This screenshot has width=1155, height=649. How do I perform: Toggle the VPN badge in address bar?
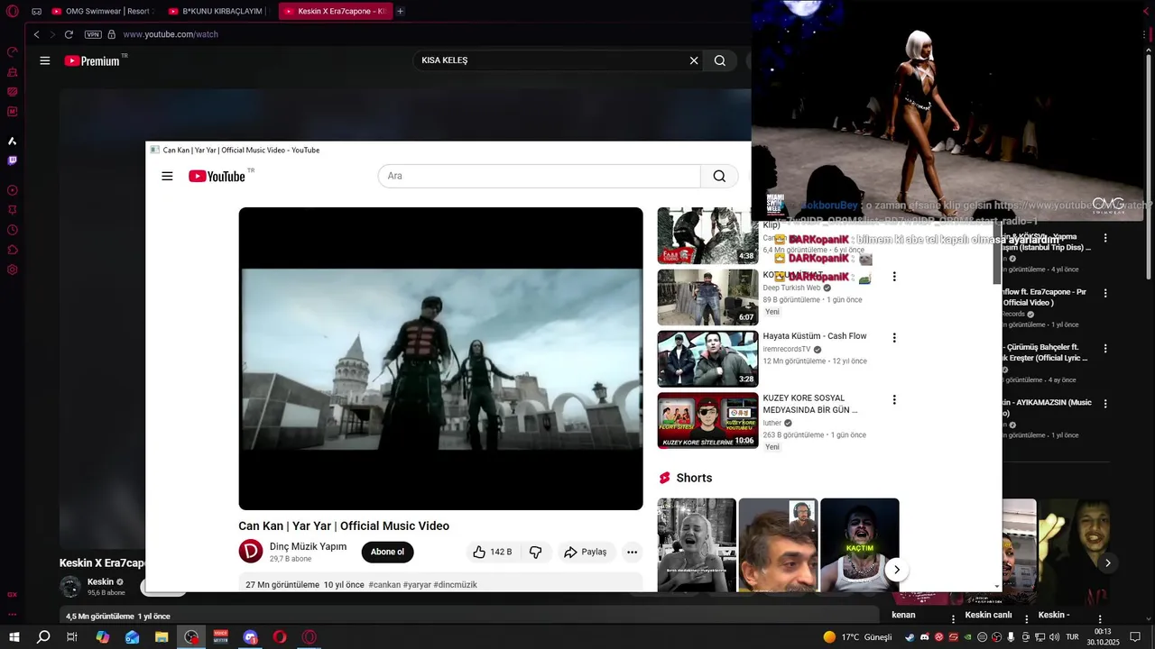93,34
